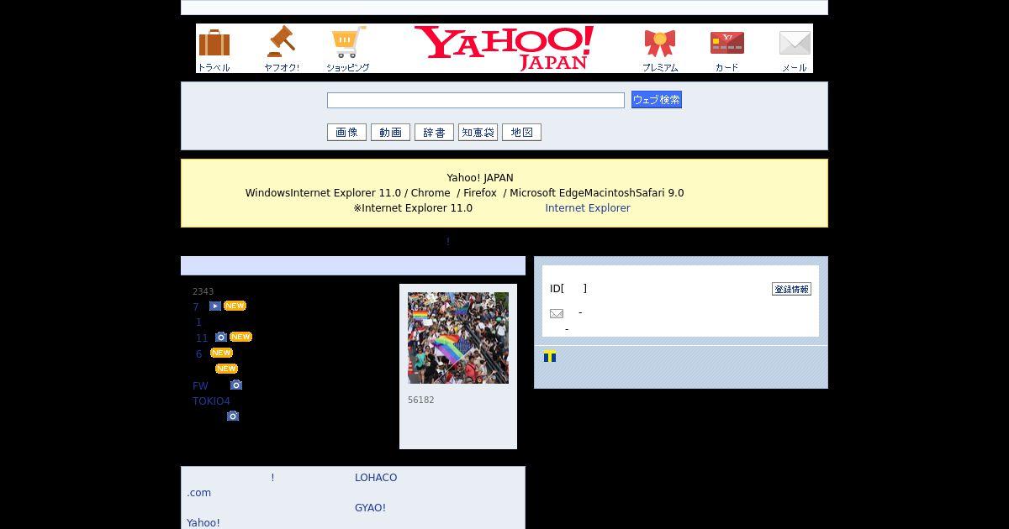Viewport: 1009px width, 529px height.
Task: Open the LOHACO link
Action: (x=376, y=477)
